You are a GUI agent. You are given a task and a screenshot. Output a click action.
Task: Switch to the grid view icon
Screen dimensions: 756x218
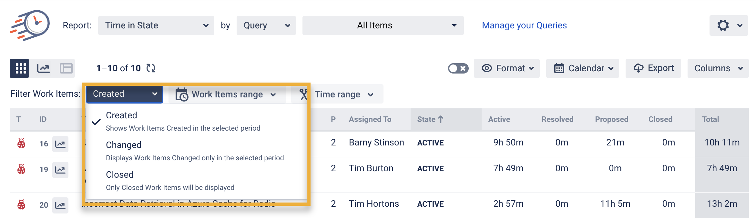pos(20,68)
